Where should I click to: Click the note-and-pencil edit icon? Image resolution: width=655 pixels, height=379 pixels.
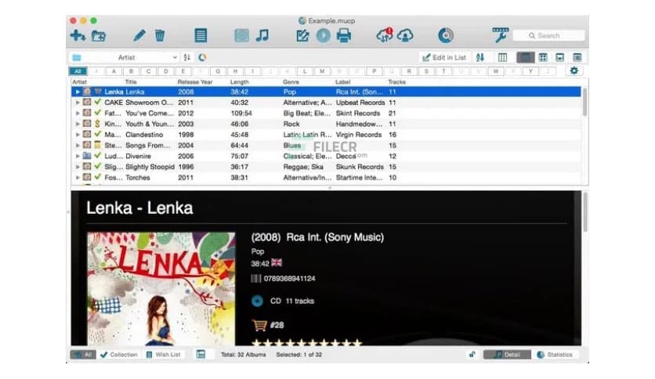pyautogui.click(x=302, y=36)
